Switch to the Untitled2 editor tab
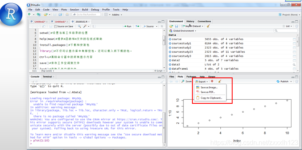302x150 pixels. [x=40, y=22]
